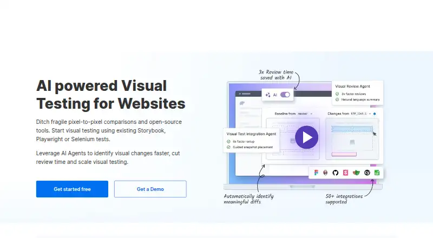Click the 'Visual Test Integration Agent' card title
This screenshot has height=238, width=433.
tap(251, 134)
